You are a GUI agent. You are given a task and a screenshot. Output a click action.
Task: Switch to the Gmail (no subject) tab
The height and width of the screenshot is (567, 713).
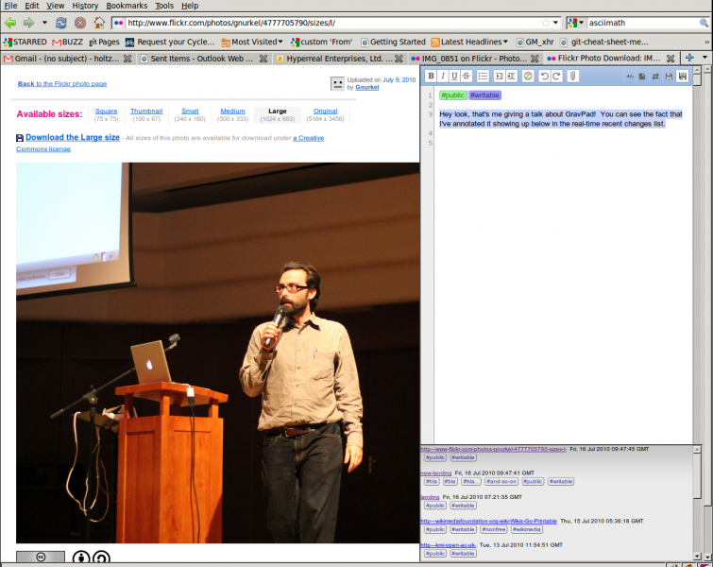coord(67,59)
